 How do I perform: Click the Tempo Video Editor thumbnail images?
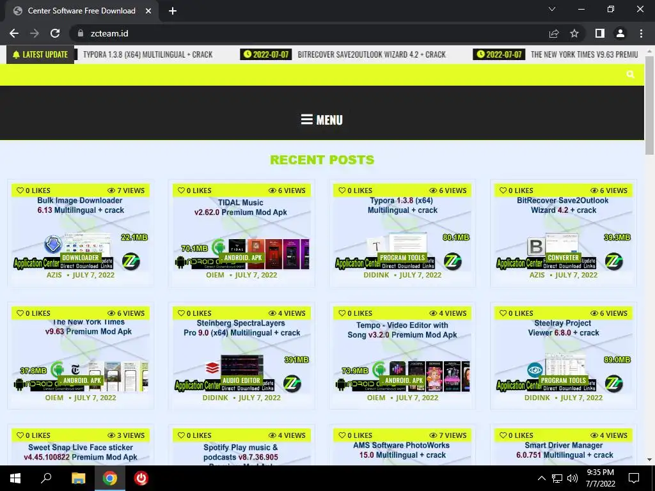tap(429, 376)
